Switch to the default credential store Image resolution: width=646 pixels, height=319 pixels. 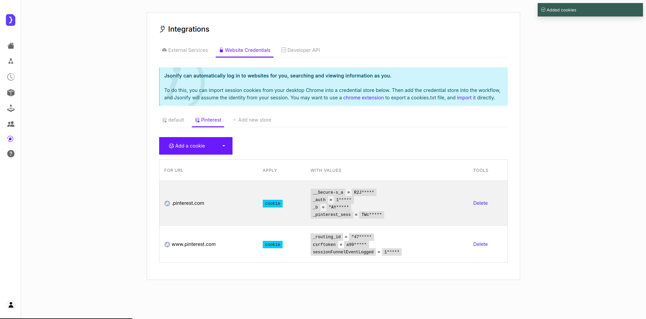click(x=173, y=120)
